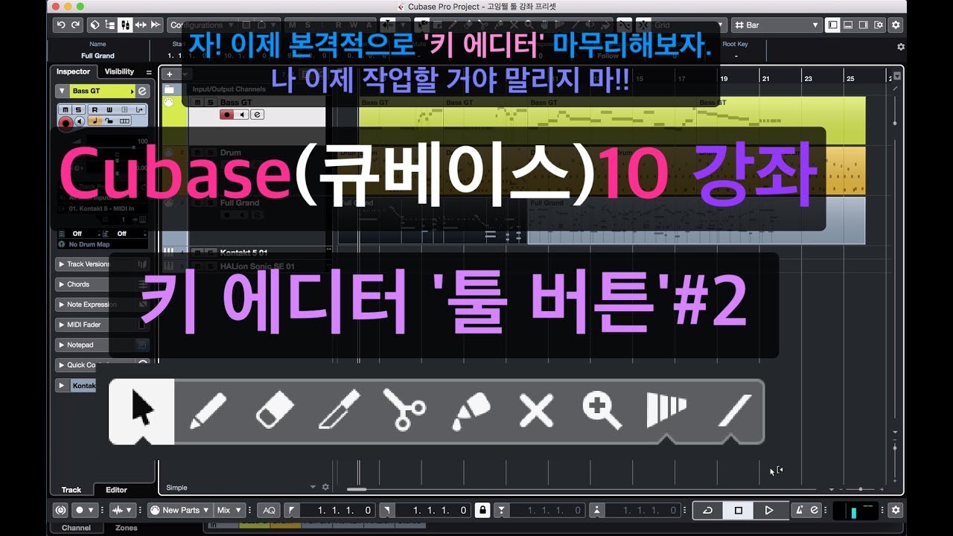This screenshot has width=953, height=536.
Task: Click the Snap icon left of Grid
Action: [625, 25]
